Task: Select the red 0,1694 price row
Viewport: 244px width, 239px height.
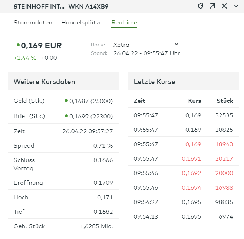Action: (183, 188)
